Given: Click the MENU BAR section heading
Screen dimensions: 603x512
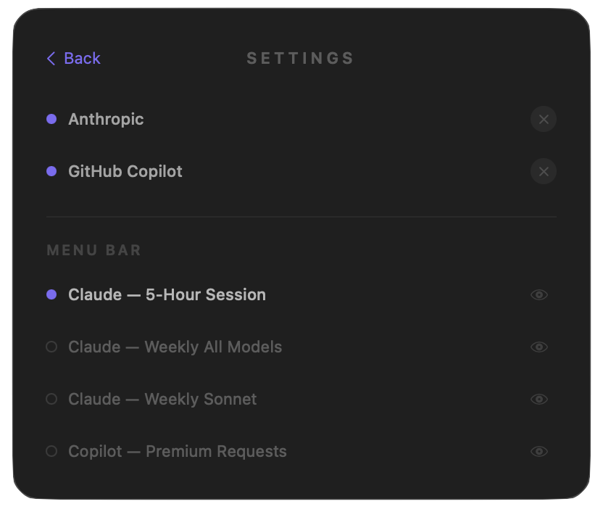Looking at the screenshot, I should pyautogui.click(x=93, y=249).
